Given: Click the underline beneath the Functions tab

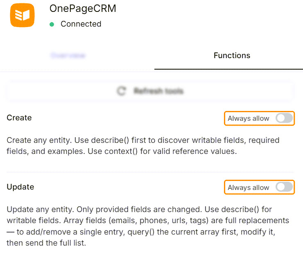Looking at the screenshot, I should (228, 69).
